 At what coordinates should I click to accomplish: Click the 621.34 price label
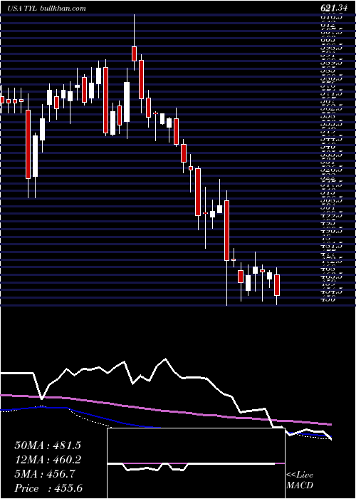pyautogui.click(x=334, y=9)
